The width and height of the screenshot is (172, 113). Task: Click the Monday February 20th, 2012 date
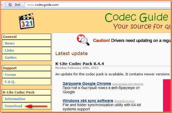coord(77,68)
